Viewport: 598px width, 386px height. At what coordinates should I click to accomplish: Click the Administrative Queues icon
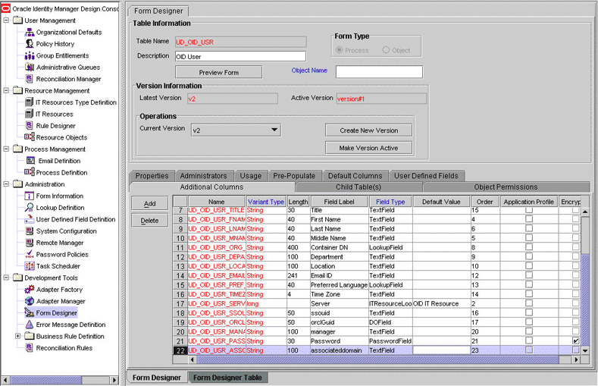pyautogui.click(x=30, y=67)
